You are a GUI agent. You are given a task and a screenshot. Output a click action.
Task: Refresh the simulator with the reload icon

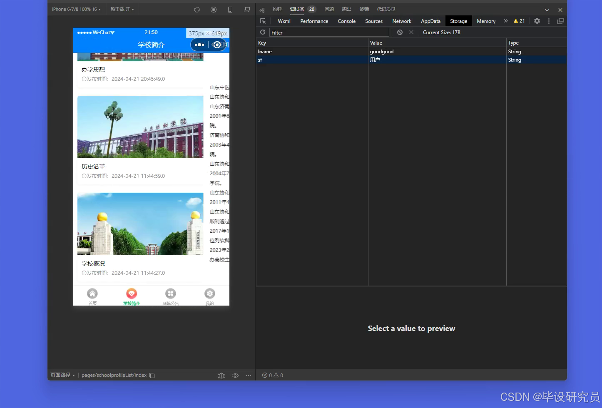coord(197,10)
